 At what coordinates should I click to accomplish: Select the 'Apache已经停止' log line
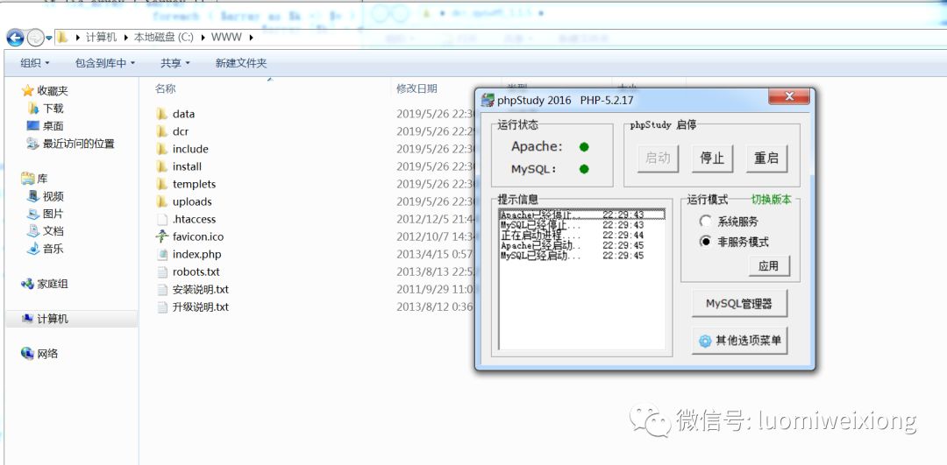tap(582, 214)
